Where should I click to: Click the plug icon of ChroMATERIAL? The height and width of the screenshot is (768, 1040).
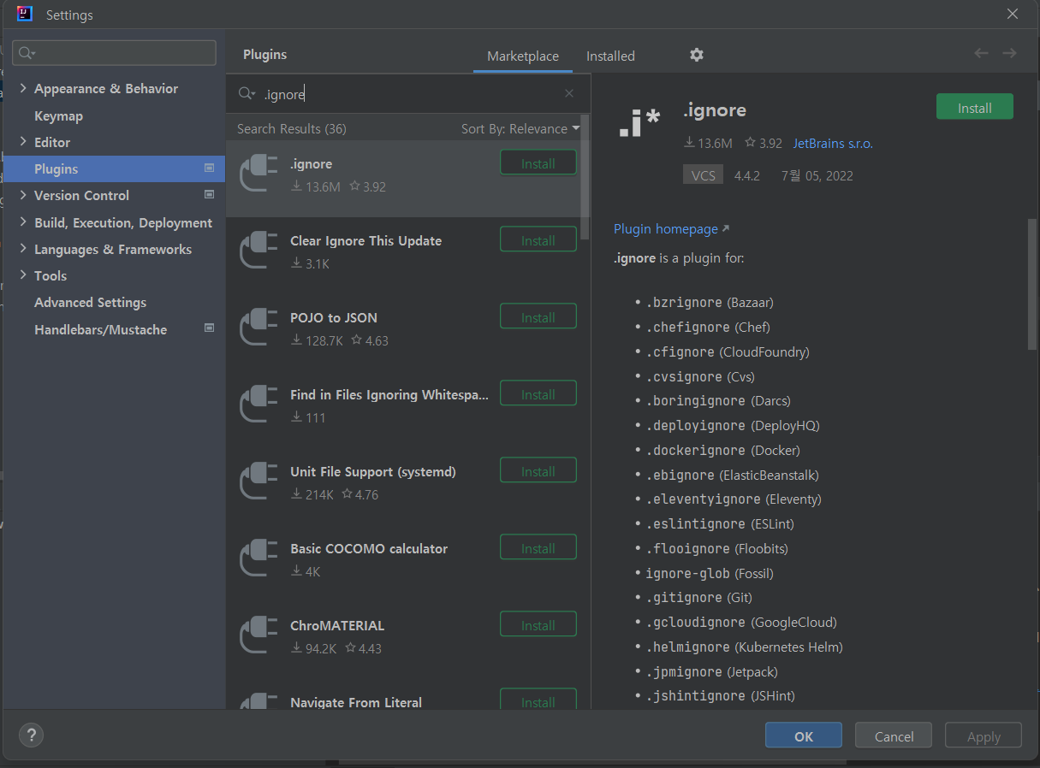pos(259,635)
